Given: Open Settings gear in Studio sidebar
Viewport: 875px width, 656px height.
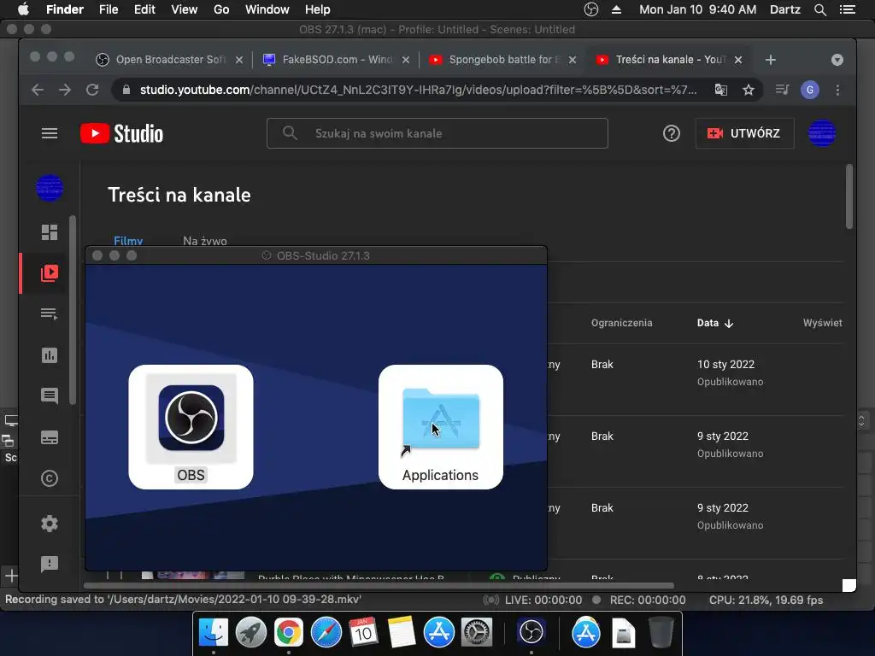Looking at the screenshot, I should tap(49, 524).
